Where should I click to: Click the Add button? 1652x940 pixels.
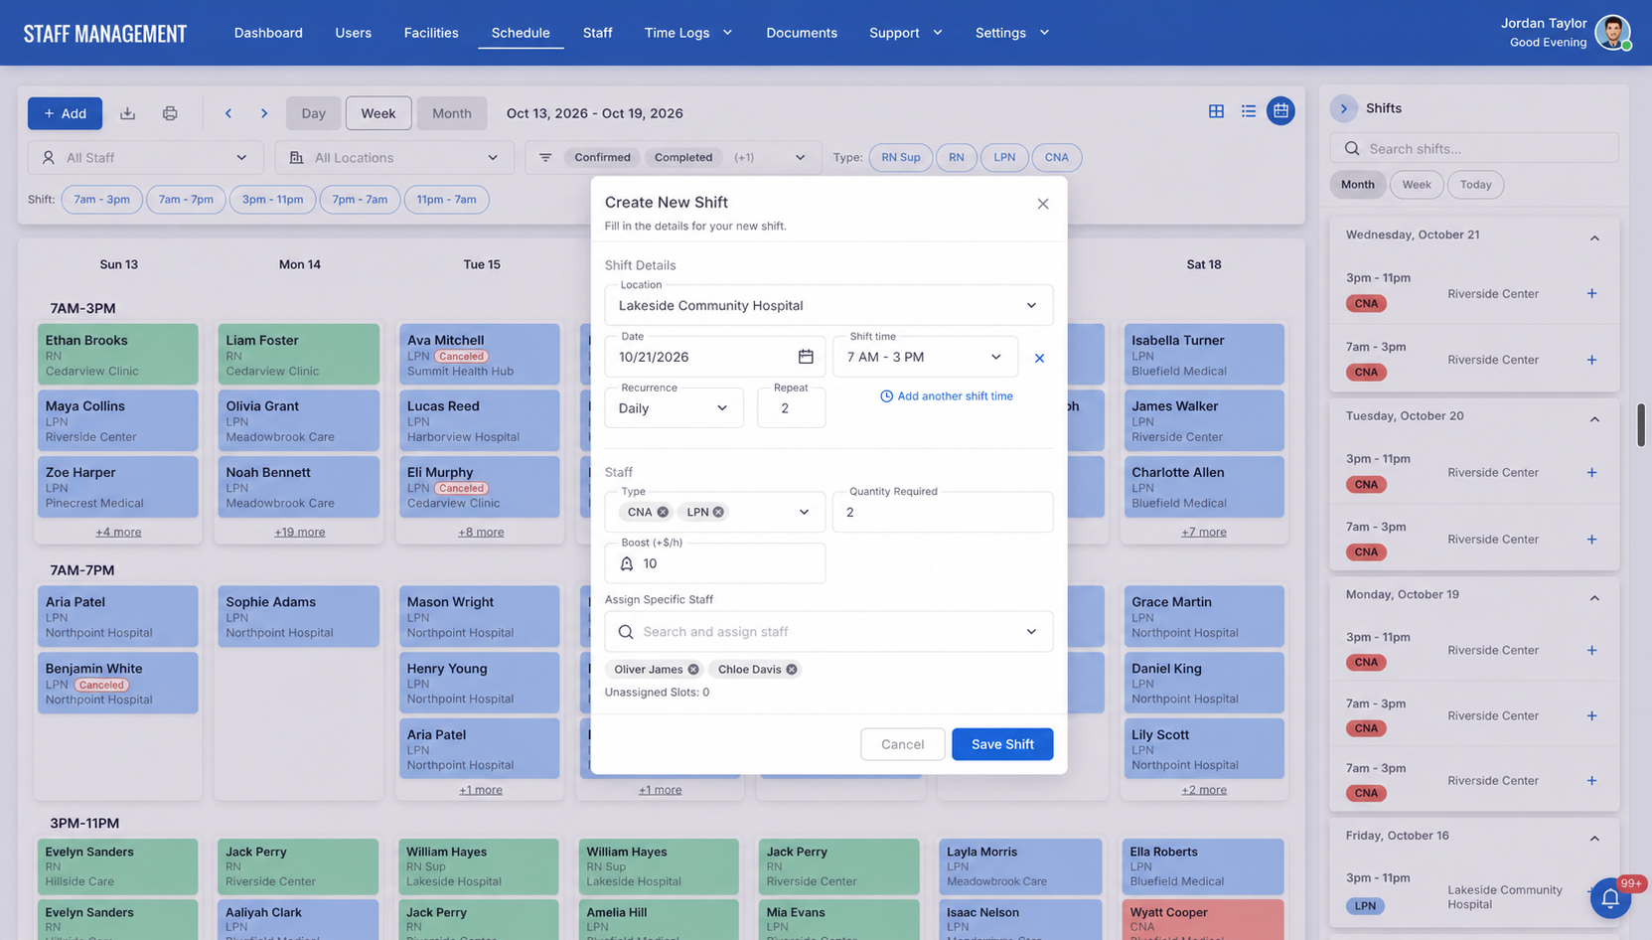[x=65, y=113]
